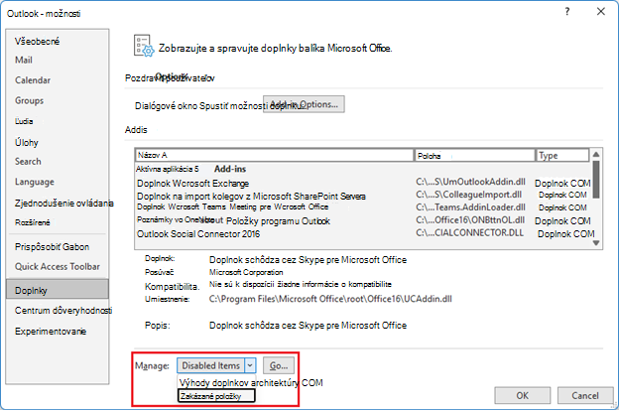
Task: Close the Outlook options dialog
Action: [x=601, y=12]
